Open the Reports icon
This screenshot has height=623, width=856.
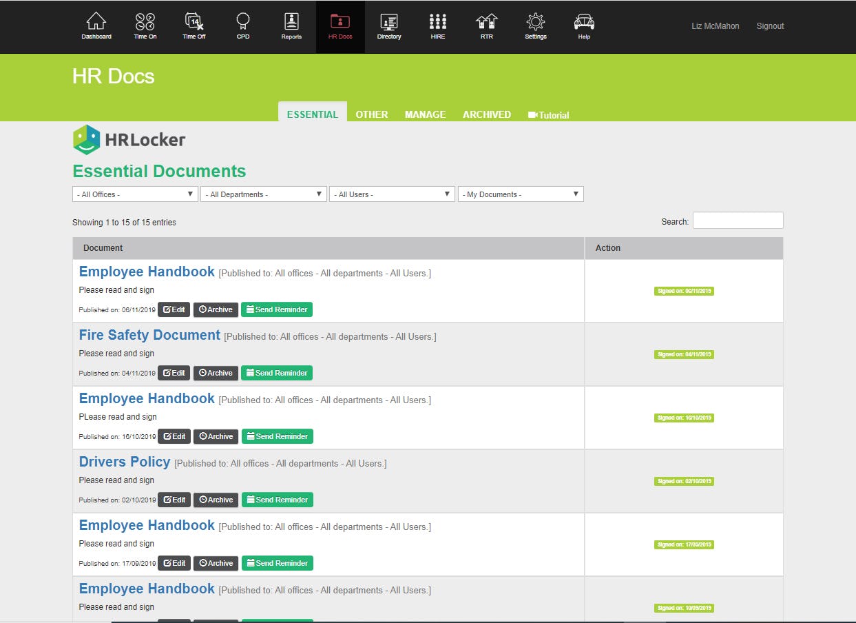(x=291, y=26)
